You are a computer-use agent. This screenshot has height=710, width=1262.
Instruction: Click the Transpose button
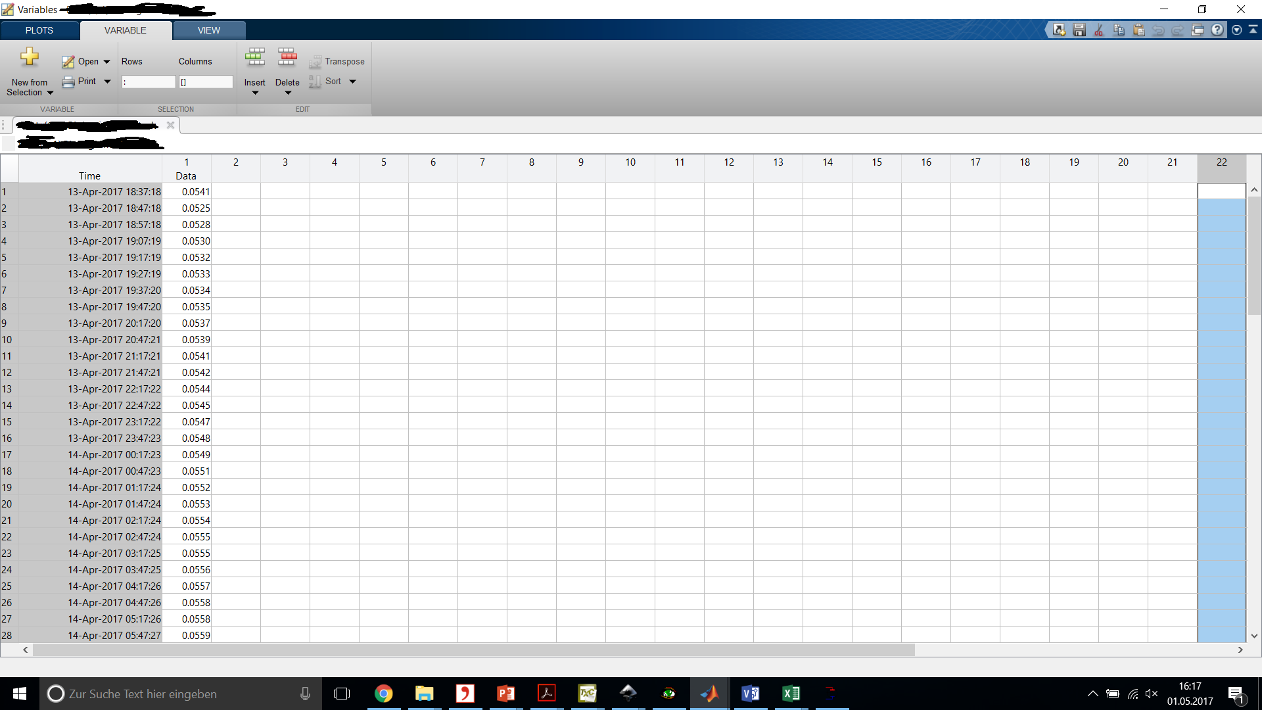(x=337, y=61)
